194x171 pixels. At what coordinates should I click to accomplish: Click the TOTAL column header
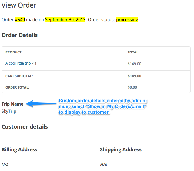click(x=133, y=52)
